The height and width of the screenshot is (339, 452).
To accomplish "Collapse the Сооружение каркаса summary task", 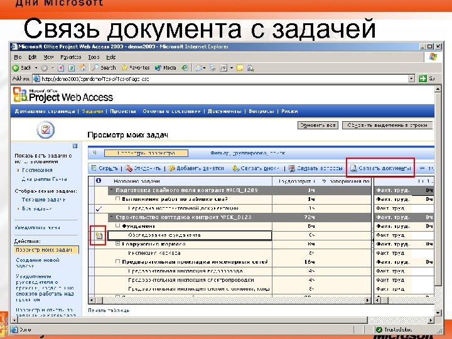I will (117, 244).
